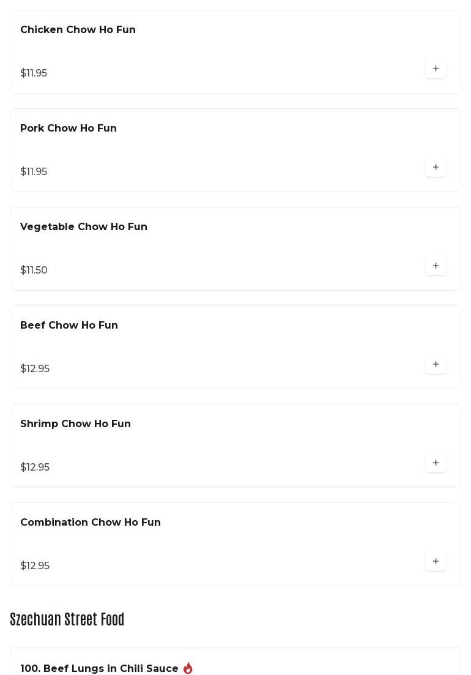Open 100. Beef Lungs in Chili Sauce
471x675 pixels.
(x=99, y=668)
